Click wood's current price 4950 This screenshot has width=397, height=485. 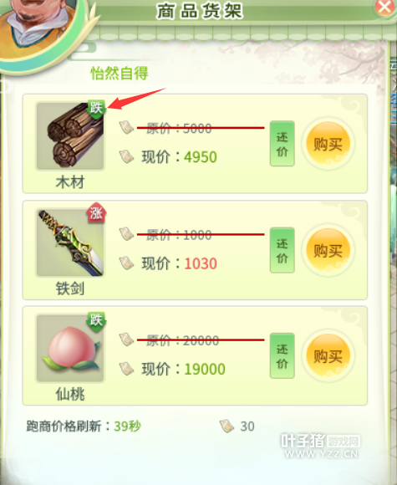point(201,157)
